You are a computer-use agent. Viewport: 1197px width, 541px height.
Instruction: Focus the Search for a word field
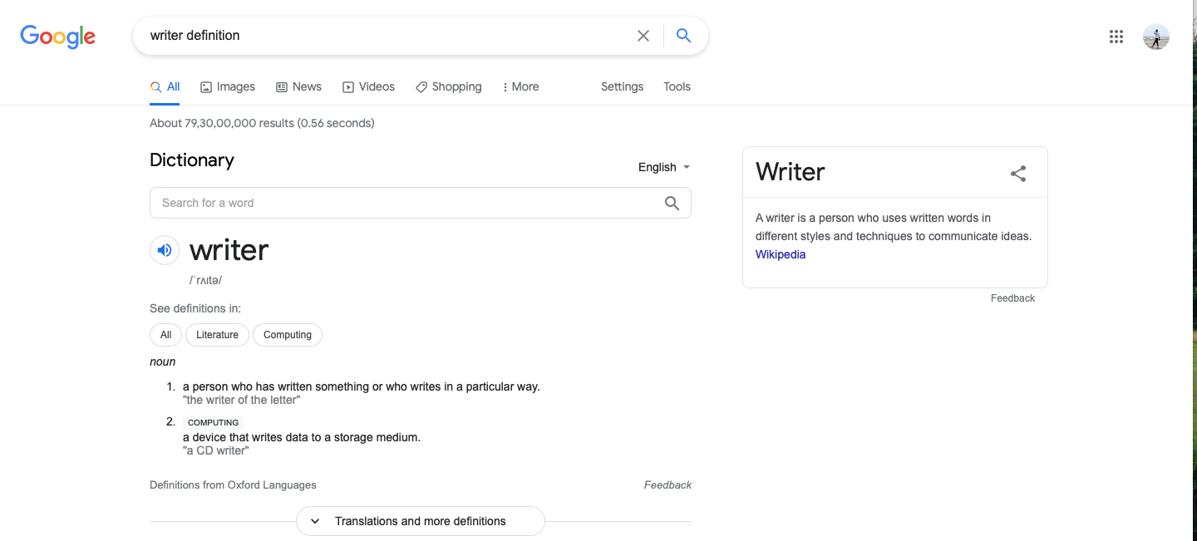pyautogui.click(x=406, y=203)
